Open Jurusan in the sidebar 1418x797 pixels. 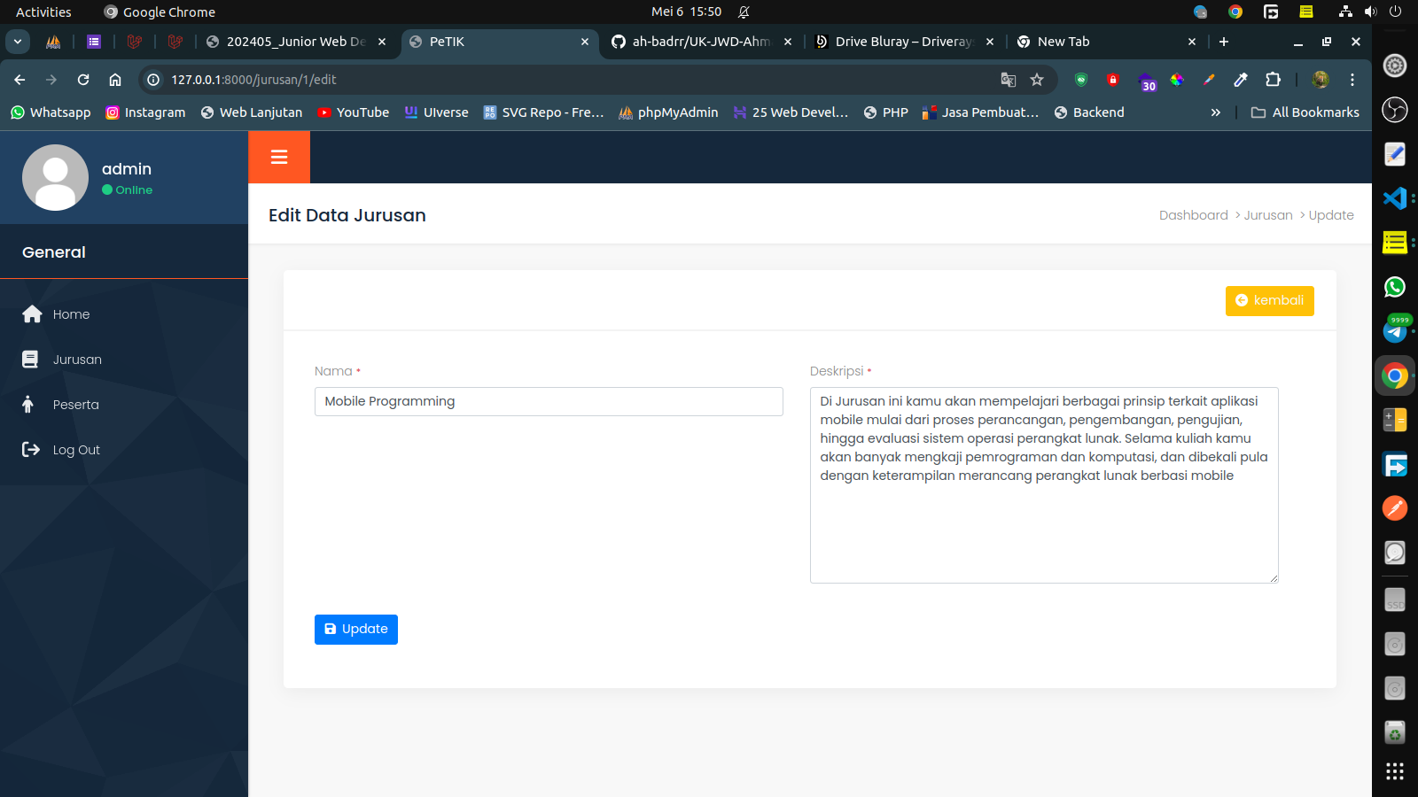tap(77, 360)
